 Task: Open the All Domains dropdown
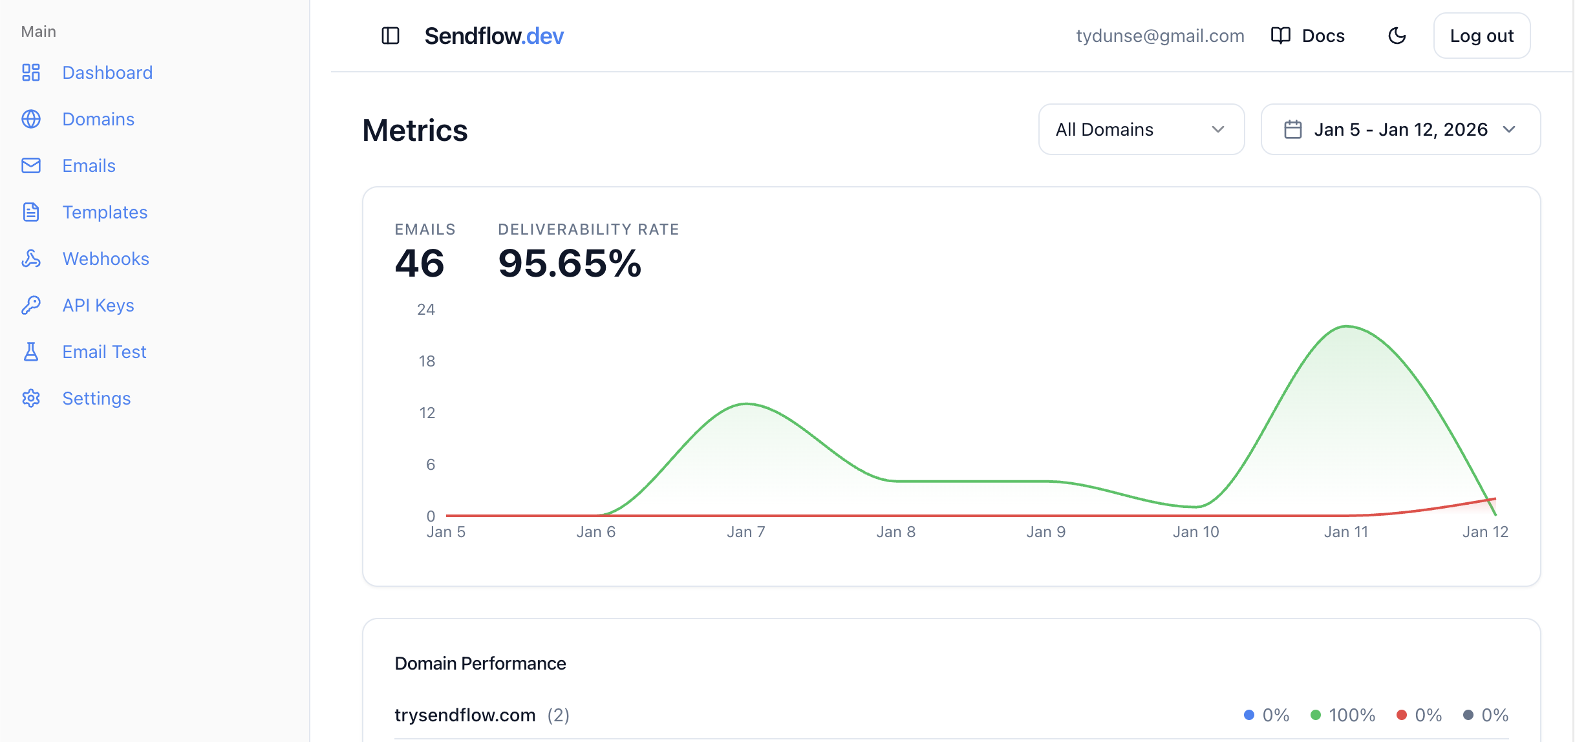pyautogui.click(x=1141, y=129)
